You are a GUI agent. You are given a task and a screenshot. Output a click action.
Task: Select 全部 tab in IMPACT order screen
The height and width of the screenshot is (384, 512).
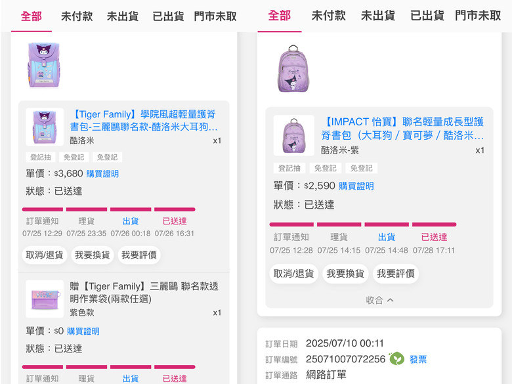(x=280, y=16)
